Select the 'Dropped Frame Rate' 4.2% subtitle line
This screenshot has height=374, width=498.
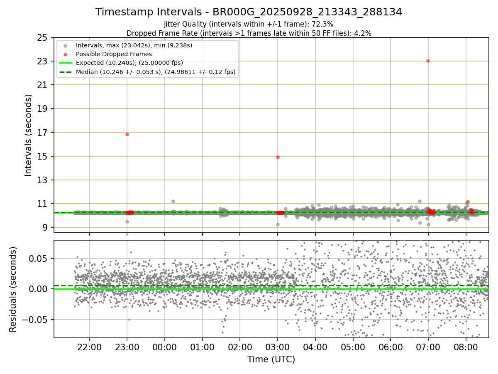[249, 33]
